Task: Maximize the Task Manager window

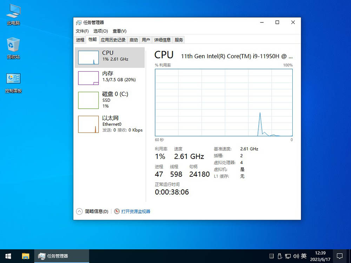Action: coord(277,22)
